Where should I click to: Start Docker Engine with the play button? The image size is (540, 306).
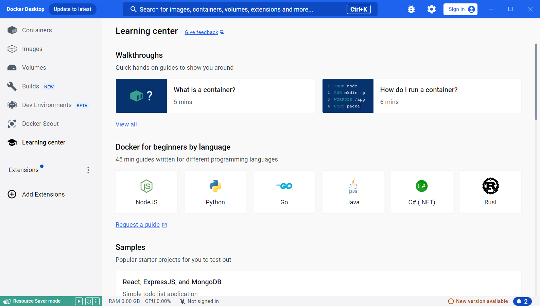point(79,301)
